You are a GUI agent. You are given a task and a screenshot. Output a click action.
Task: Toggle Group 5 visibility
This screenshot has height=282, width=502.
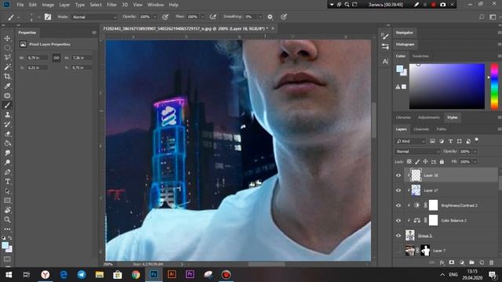398,236
